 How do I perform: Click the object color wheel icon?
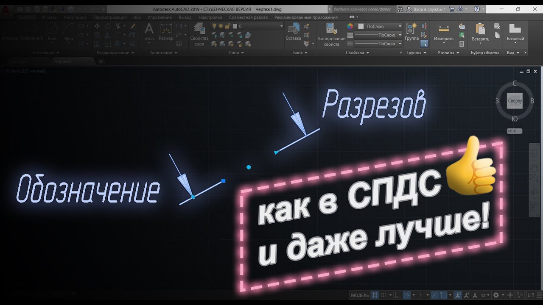coord(350,26)
